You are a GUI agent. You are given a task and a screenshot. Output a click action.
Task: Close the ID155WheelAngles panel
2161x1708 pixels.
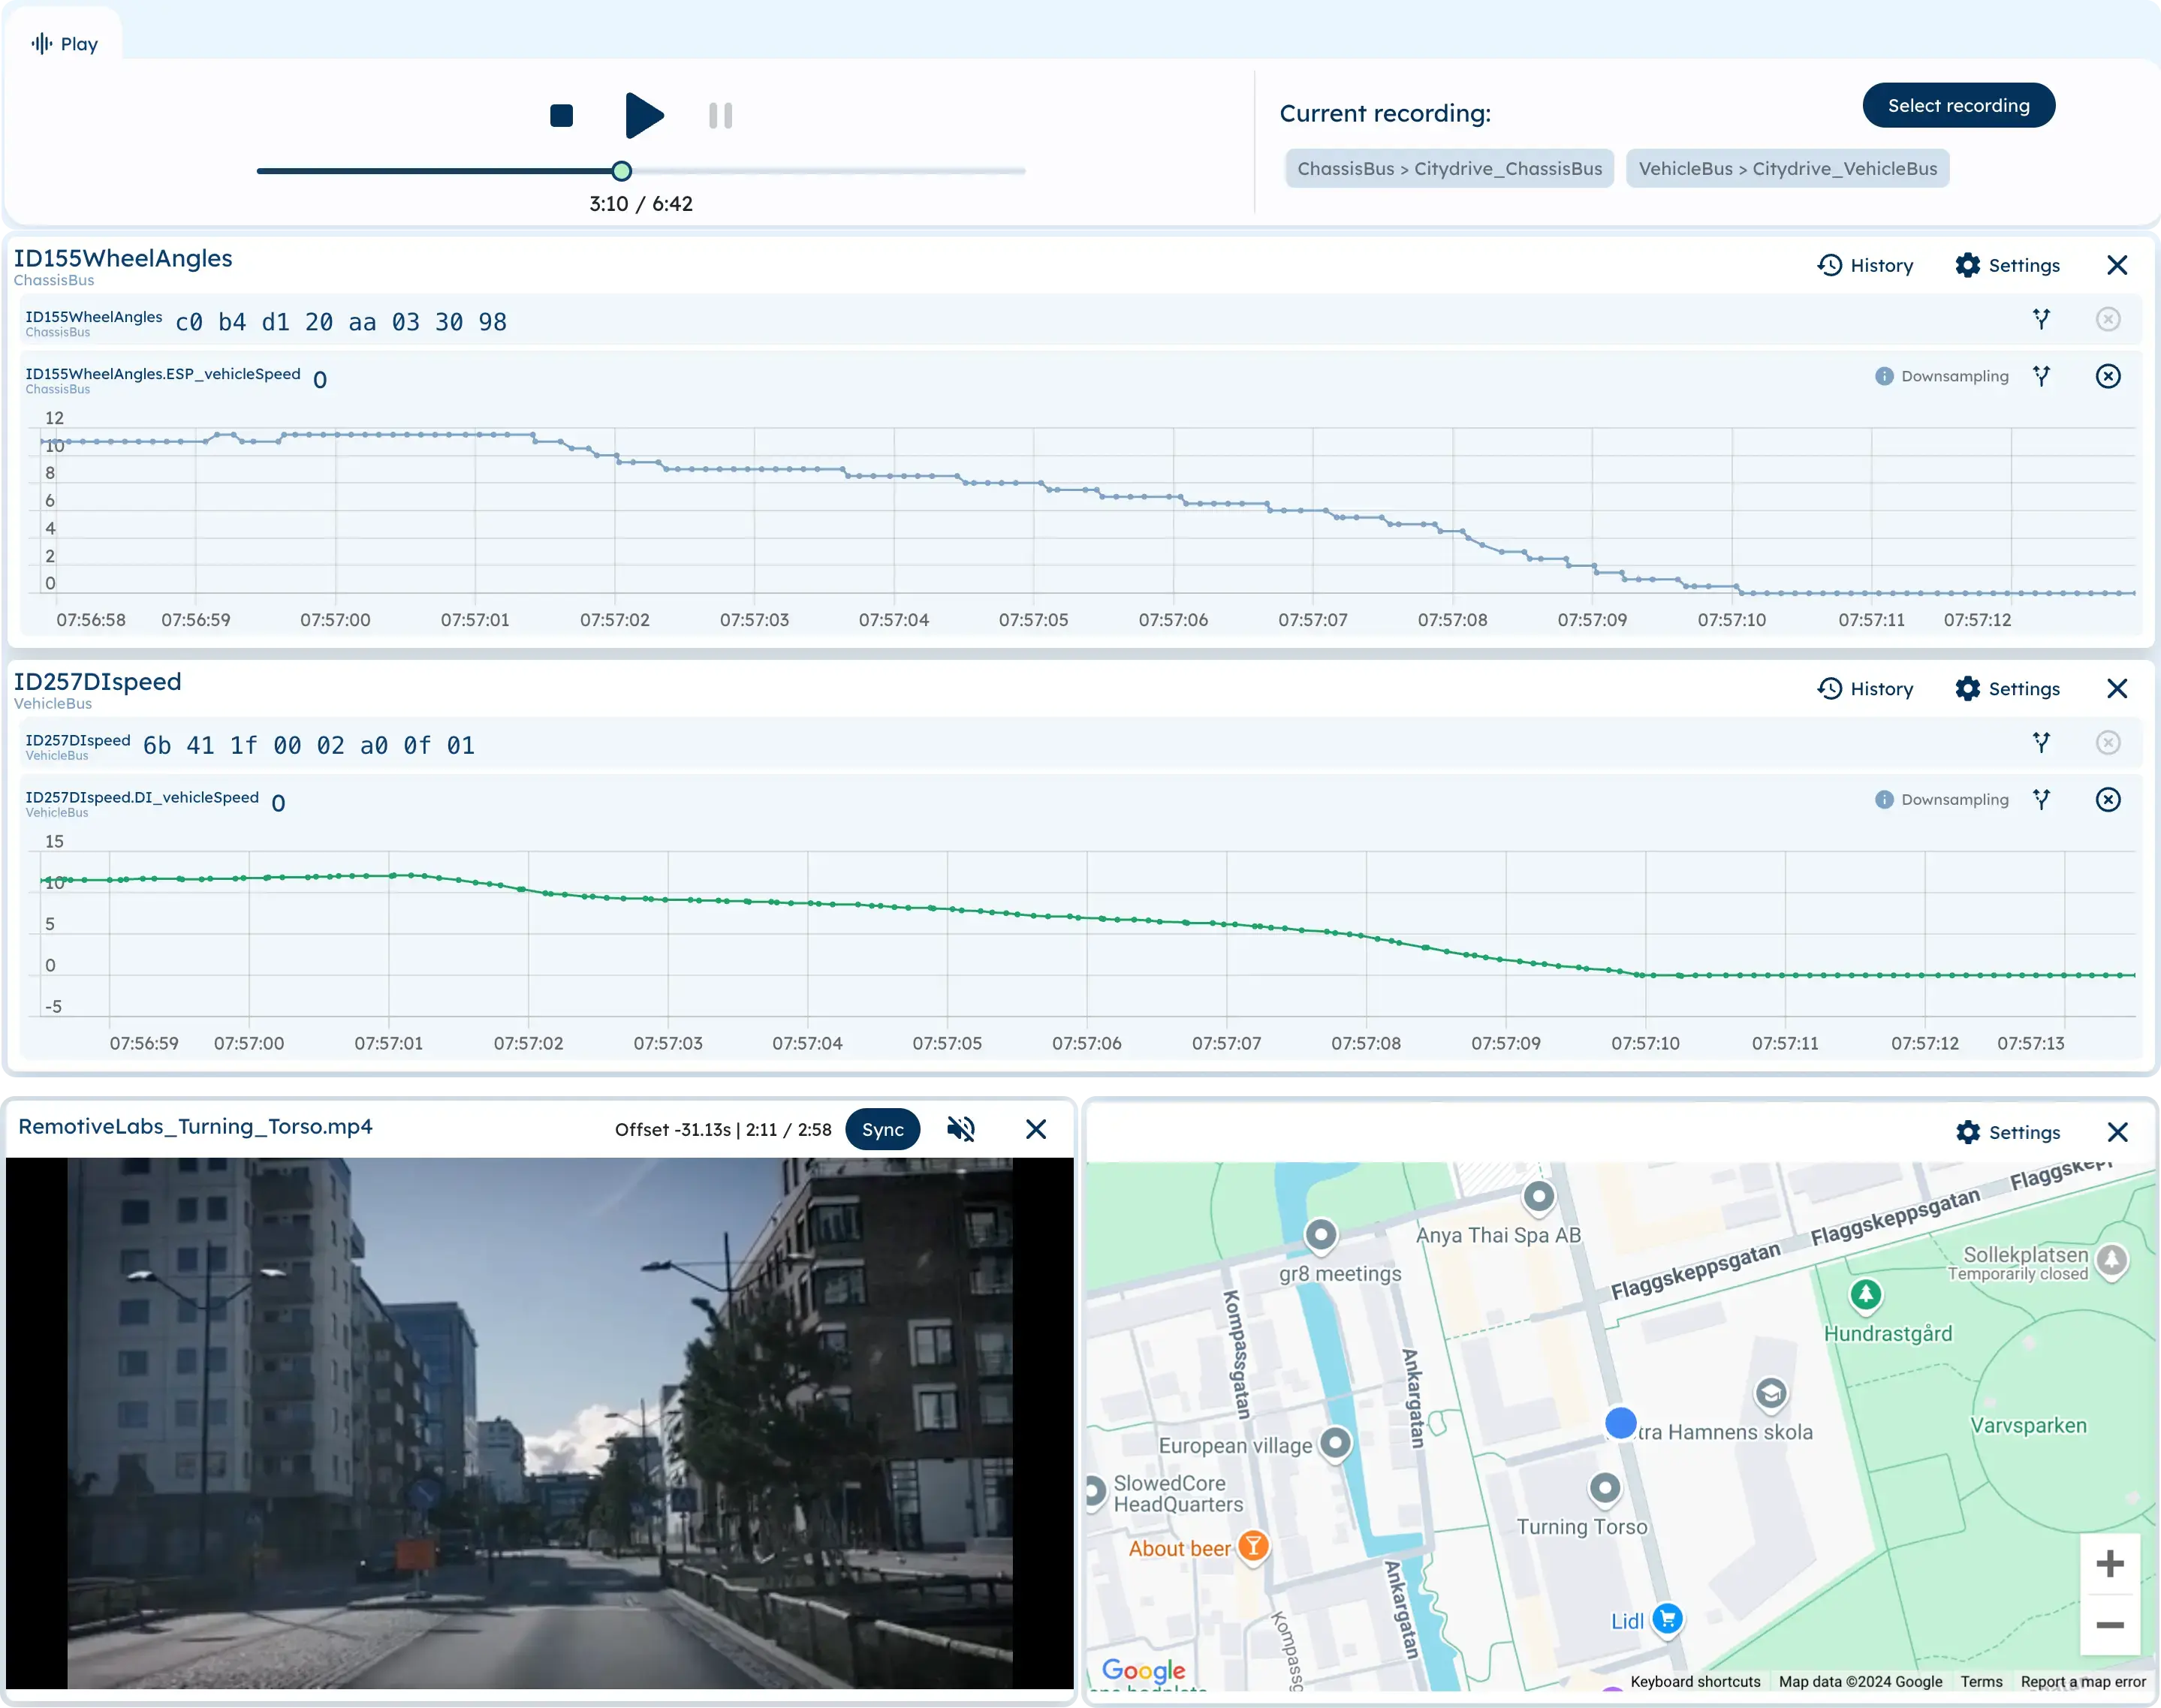coord(2116,265)
